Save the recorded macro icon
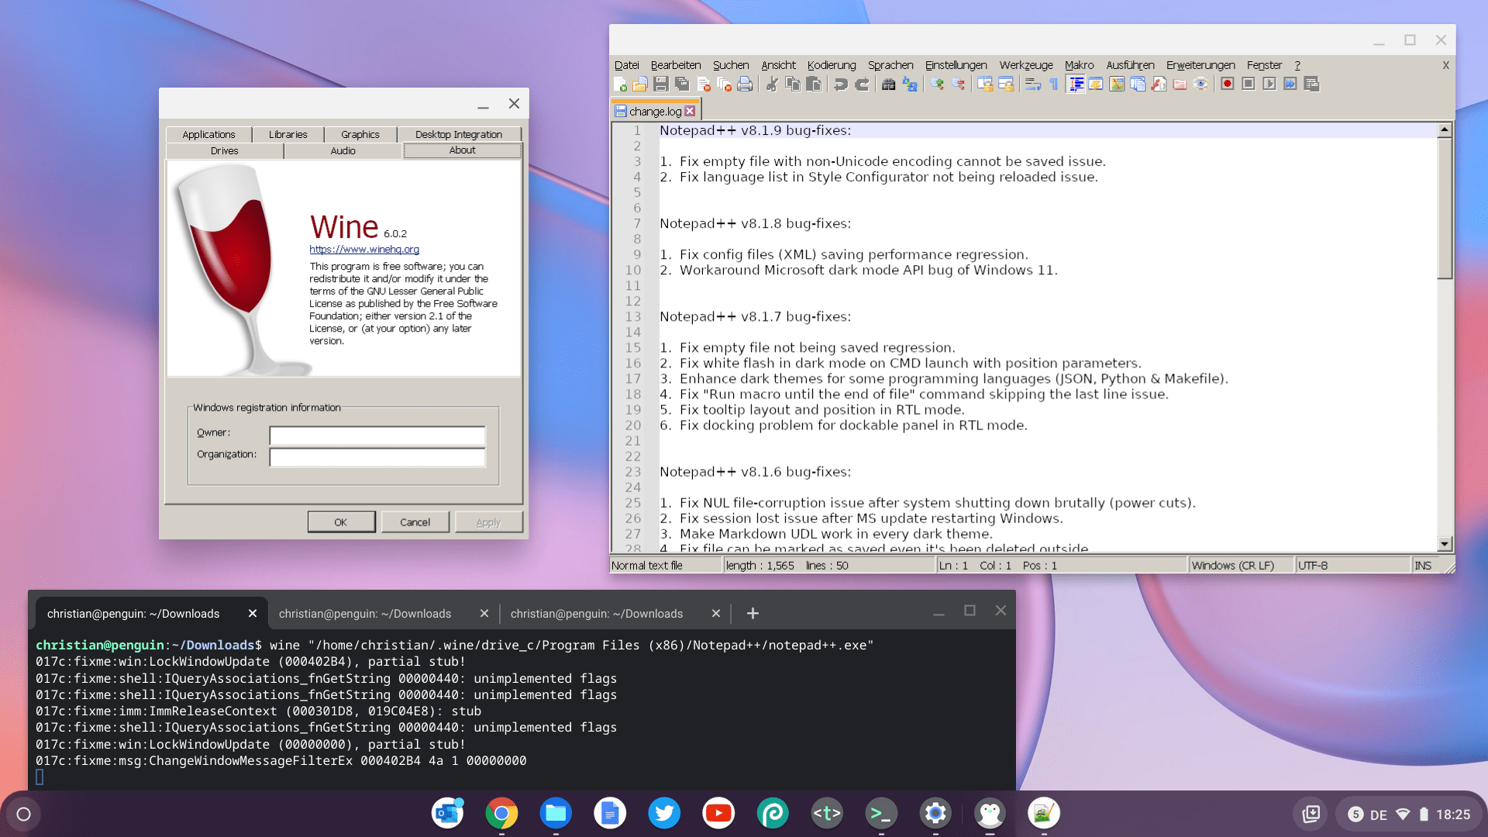The width and height of the screenshot is (1488, 837). pos(1311,84)
